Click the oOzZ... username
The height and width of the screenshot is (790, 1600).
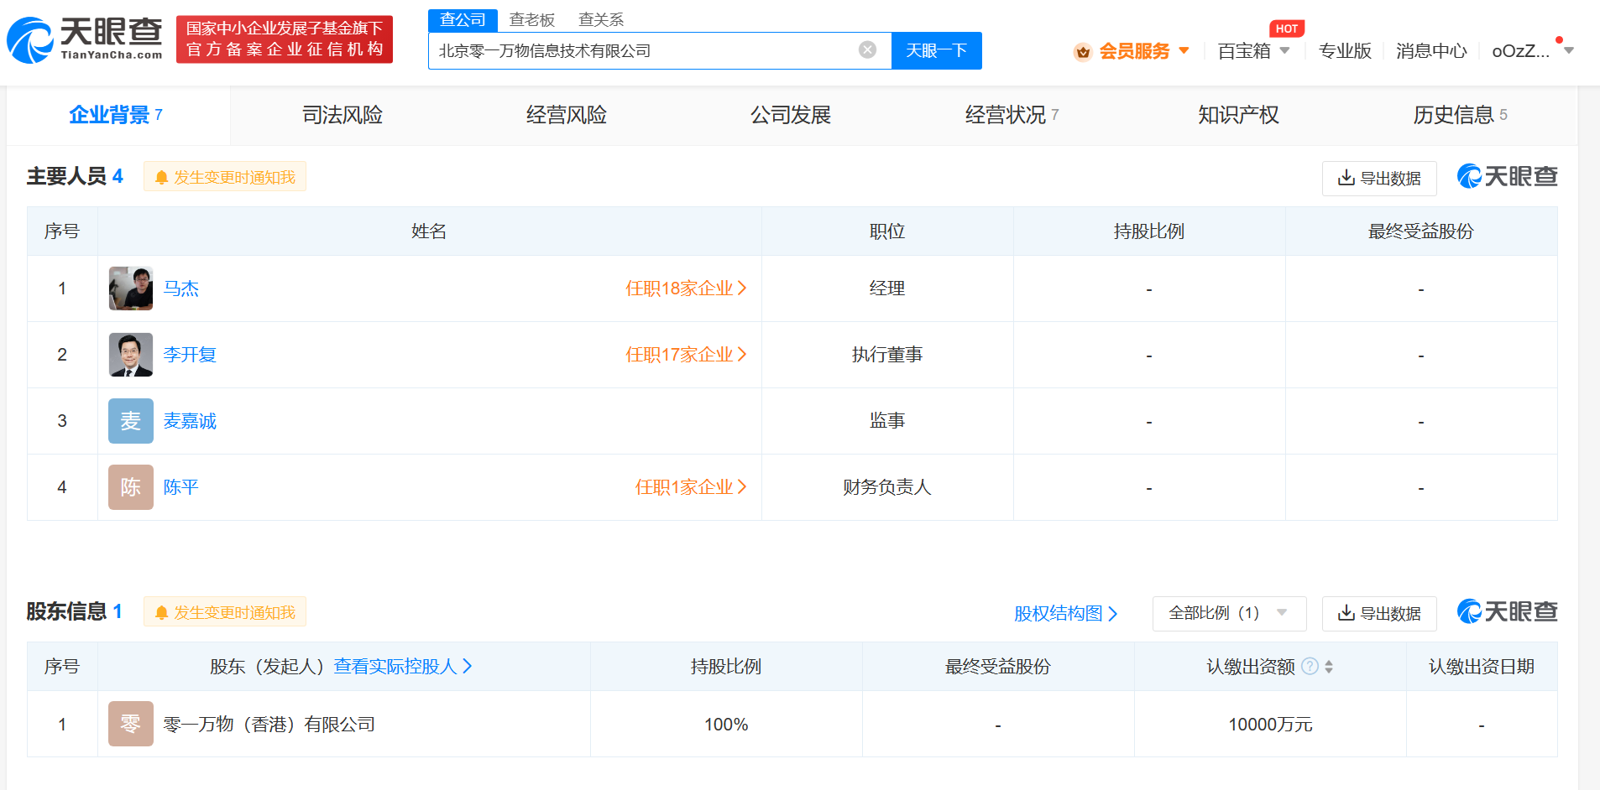pos(1520,51)
